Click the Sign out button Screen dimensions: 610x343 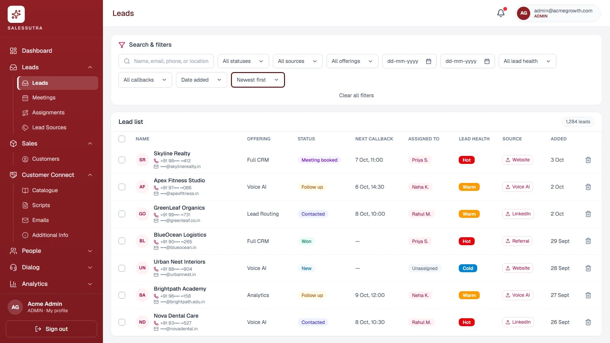point(51,329)
